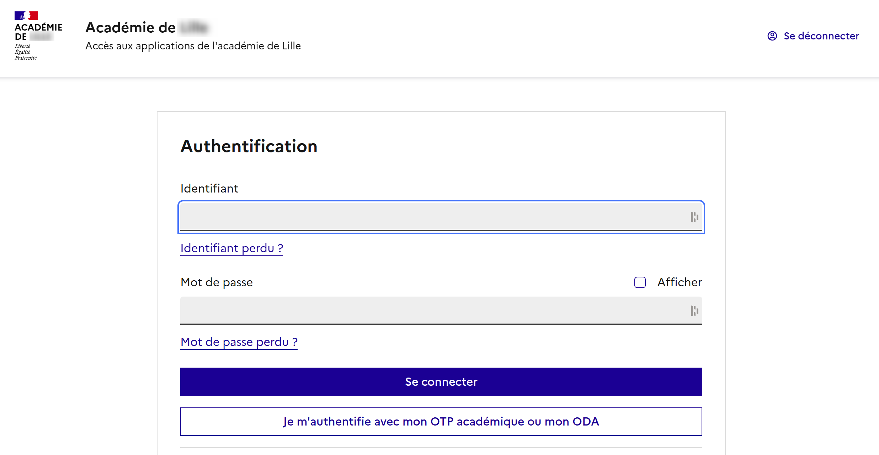Viewport: 879px width, 455px height.
Task: Click the "Accès aux applications de l'académie de Lille" subtitle
Action: point(193,45)
